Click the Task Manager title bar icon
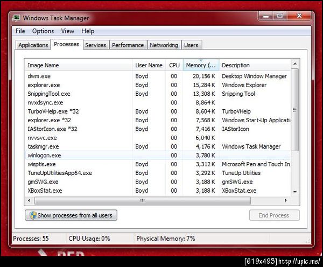Screen dimensions: 323x267 17,18
